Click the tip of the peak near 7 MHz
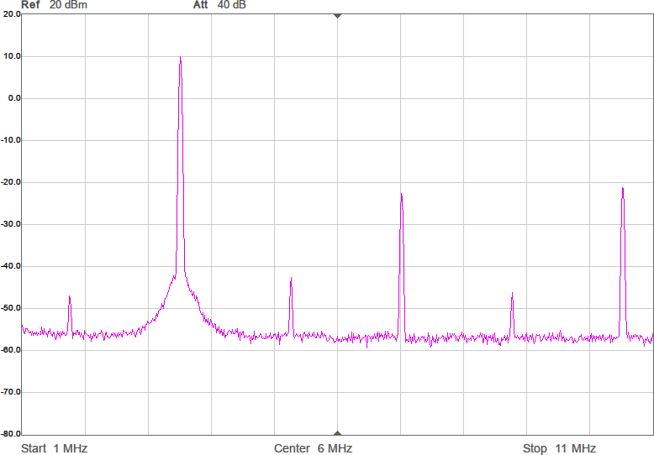654x455 pixels. (x=401, y=194)
